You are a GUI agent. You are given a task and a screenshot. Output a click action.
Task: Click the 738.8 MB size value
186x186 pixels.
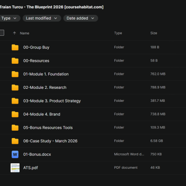pos(158,114)
